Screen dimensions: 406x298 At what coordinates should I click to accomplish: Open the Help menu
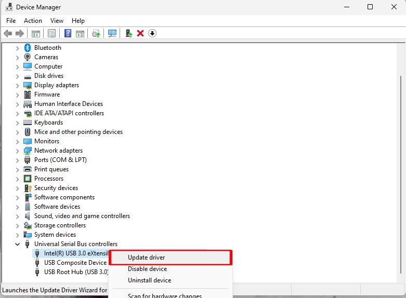78,21
